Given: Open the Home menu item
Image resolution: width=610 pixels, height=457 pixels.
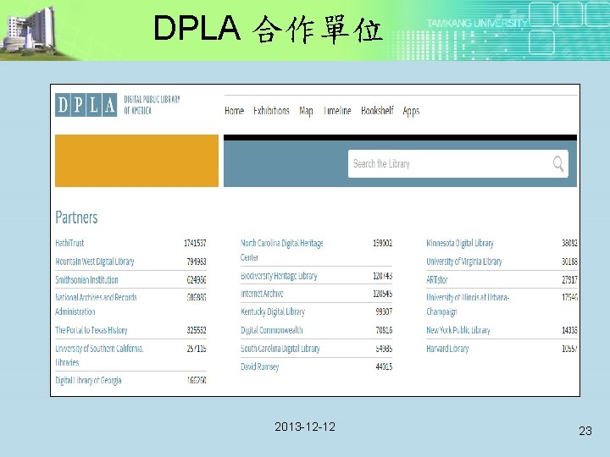Looking at the screenshot, I should pos(234,111).
